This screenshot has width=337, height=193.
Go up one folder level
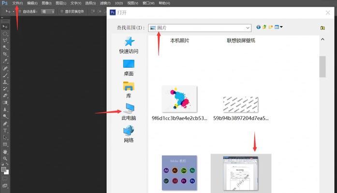(x=264, y=27)
